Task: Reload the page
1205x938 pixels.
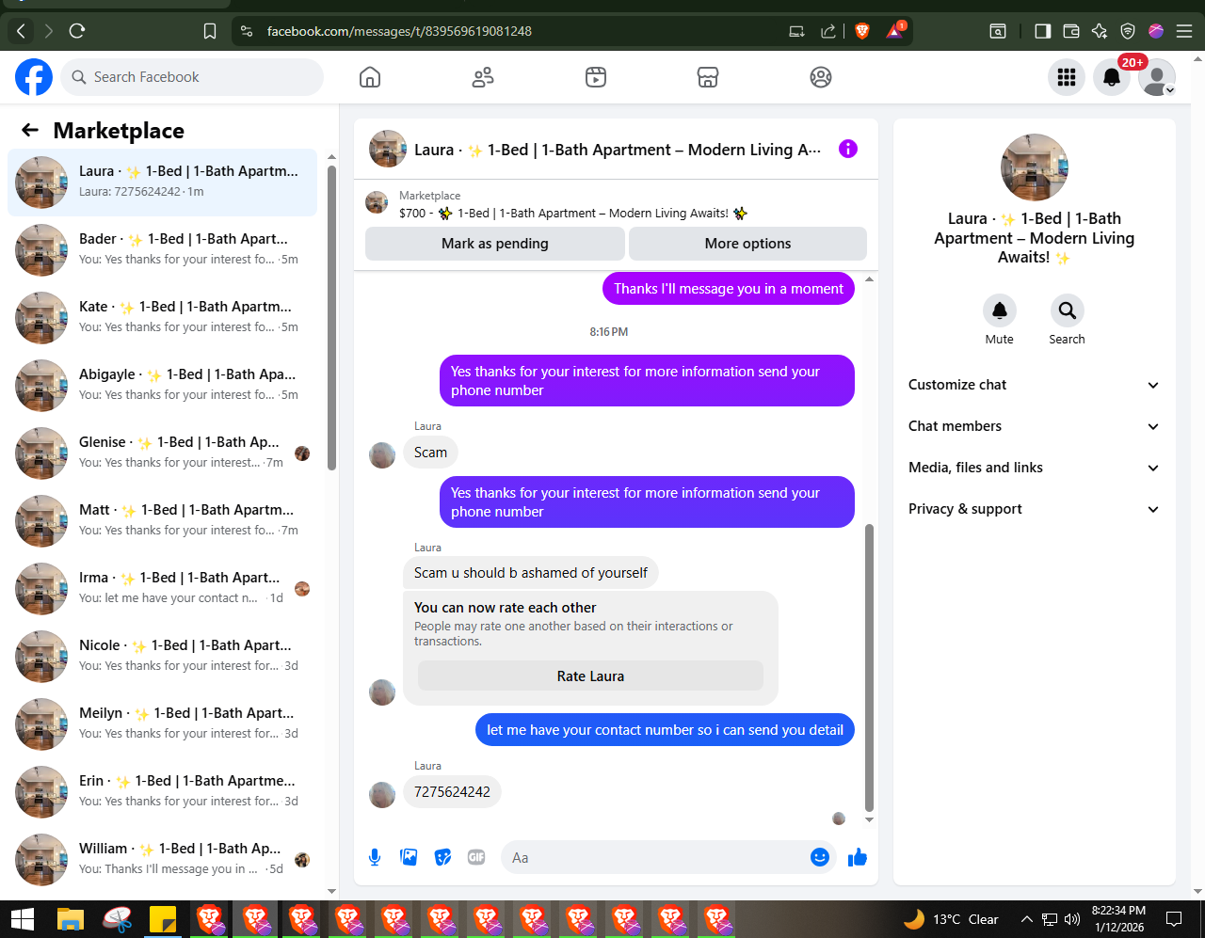Action: click(77, 31)
